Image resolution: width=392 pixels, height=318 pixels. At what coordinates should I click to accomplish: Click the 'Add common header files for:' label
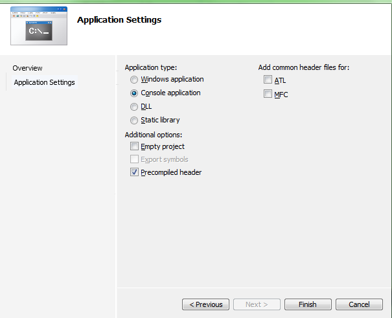click(x=304, y=67)
